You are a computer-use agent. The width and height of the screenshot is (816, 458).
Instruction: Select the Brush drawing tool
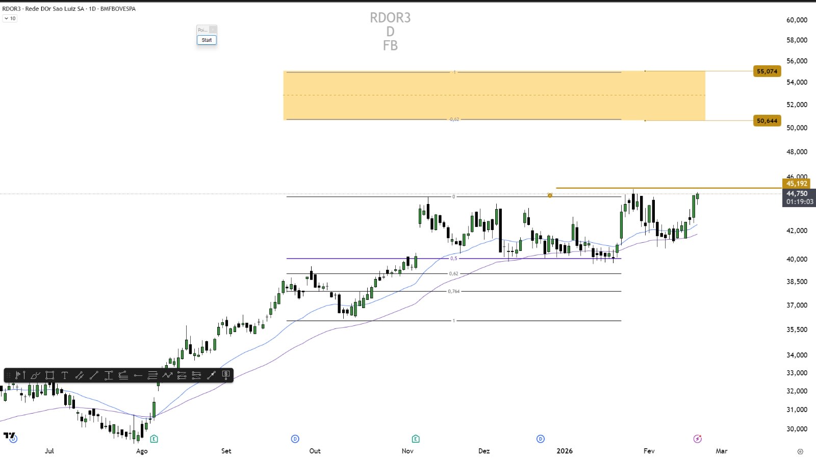(35, 375)
